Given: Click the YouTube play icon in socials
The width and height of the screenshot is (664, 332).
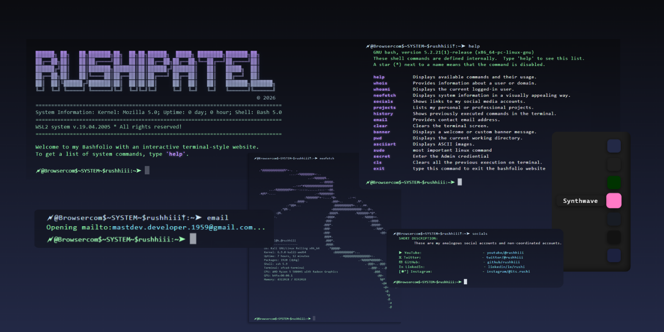Looking at the screenshot, I should 400,253.
